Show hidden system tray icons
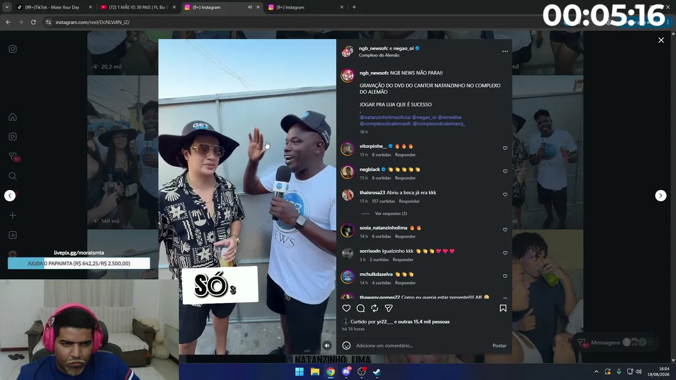 point(596,372)
